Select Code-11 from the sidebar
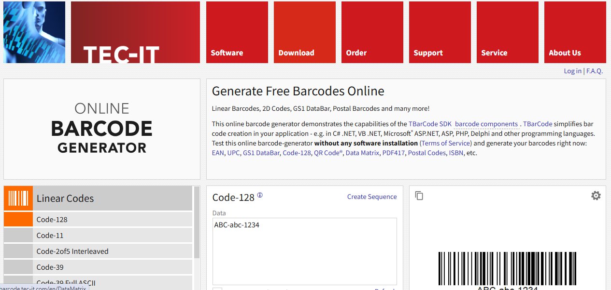Viewport: 611px width, 290px height. pyautogui.click(x=50, y=235)
